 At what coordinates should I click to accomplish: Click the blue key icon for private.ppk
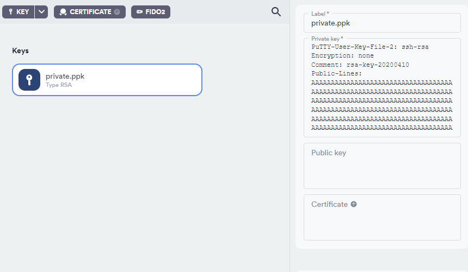coord(29,80)
